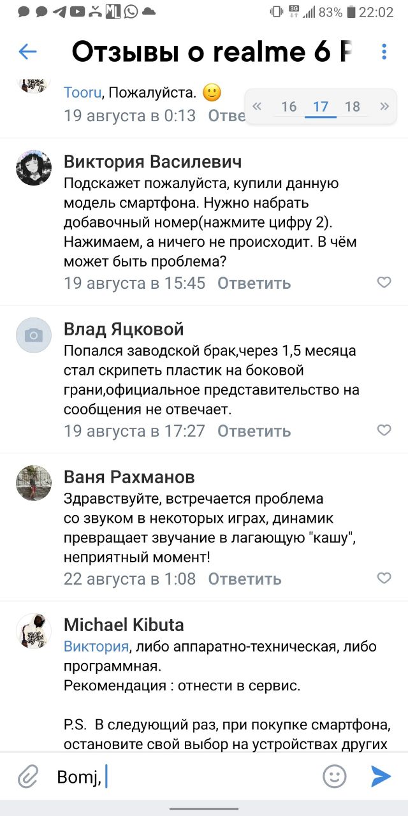
Task: Open Tooru mention link
Action: [x=82, y=92]
